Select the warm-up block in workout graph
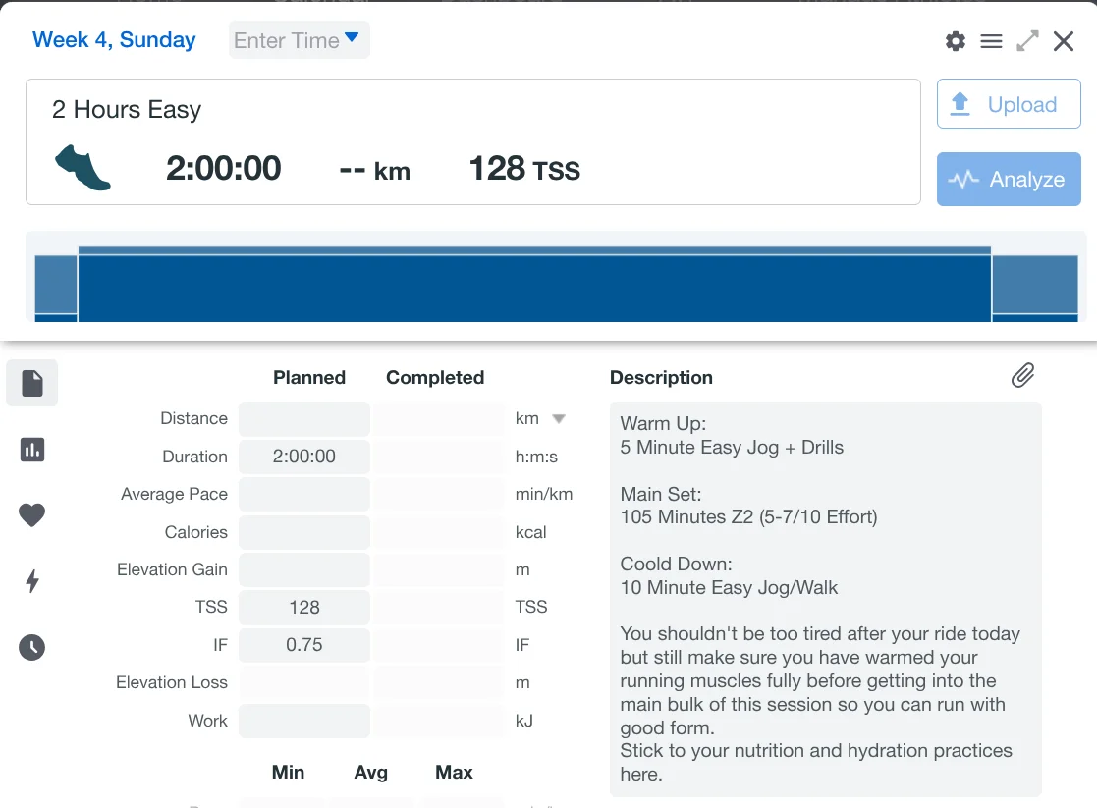 point(56,287)
